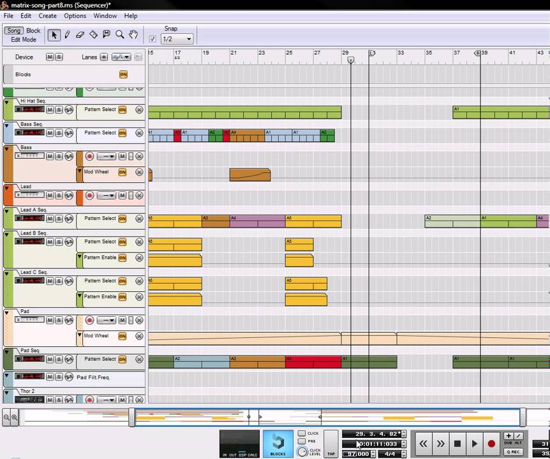The width and height of the screenshot is (550, 459).
Task: Open the Options menu
Action: (x=75, y=16)
